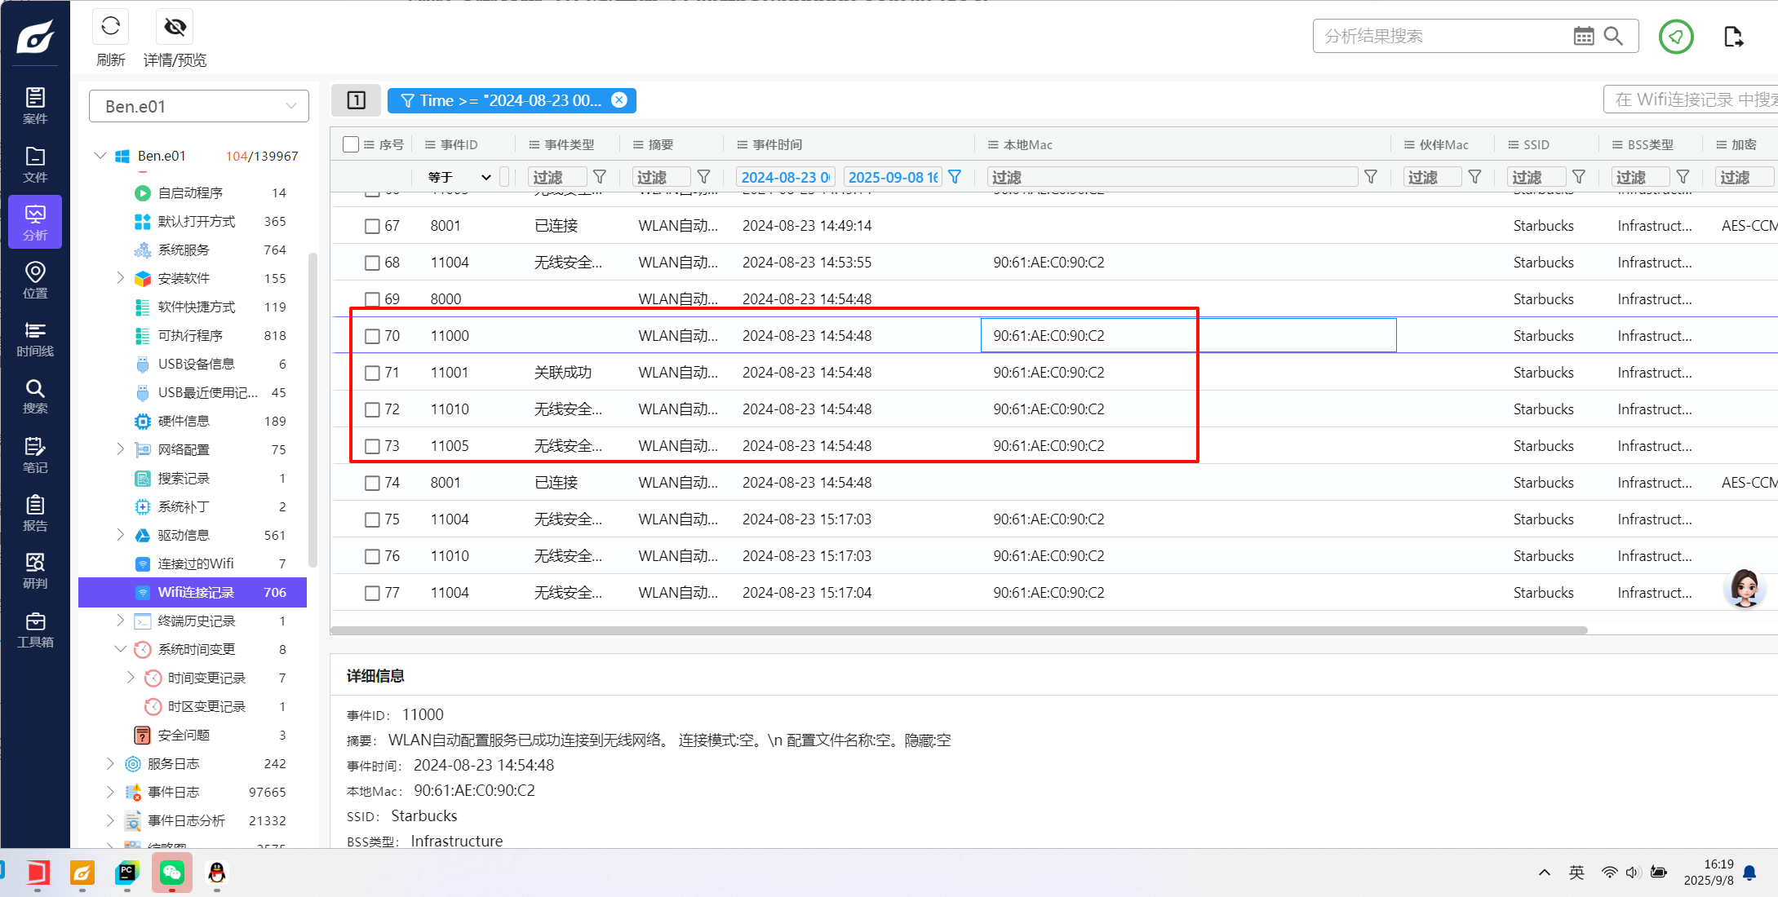Open the Toolbox (工具箱) sidebar icon
Viewport: 1778px width, 897px height.
(x=35, y=630)
